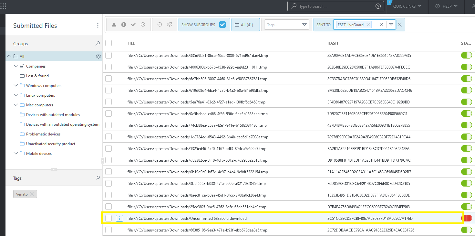Click the side panel collapse handle

point(102,160)
